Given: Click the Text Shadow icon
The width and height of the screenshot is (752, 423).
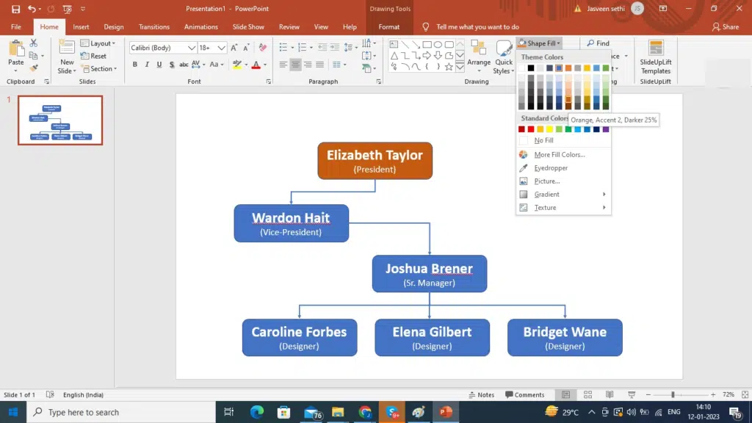Looking at the screenshot, I should [172, 65].
